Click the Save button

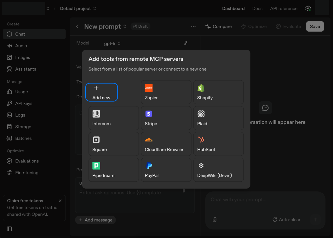point(315,26)
